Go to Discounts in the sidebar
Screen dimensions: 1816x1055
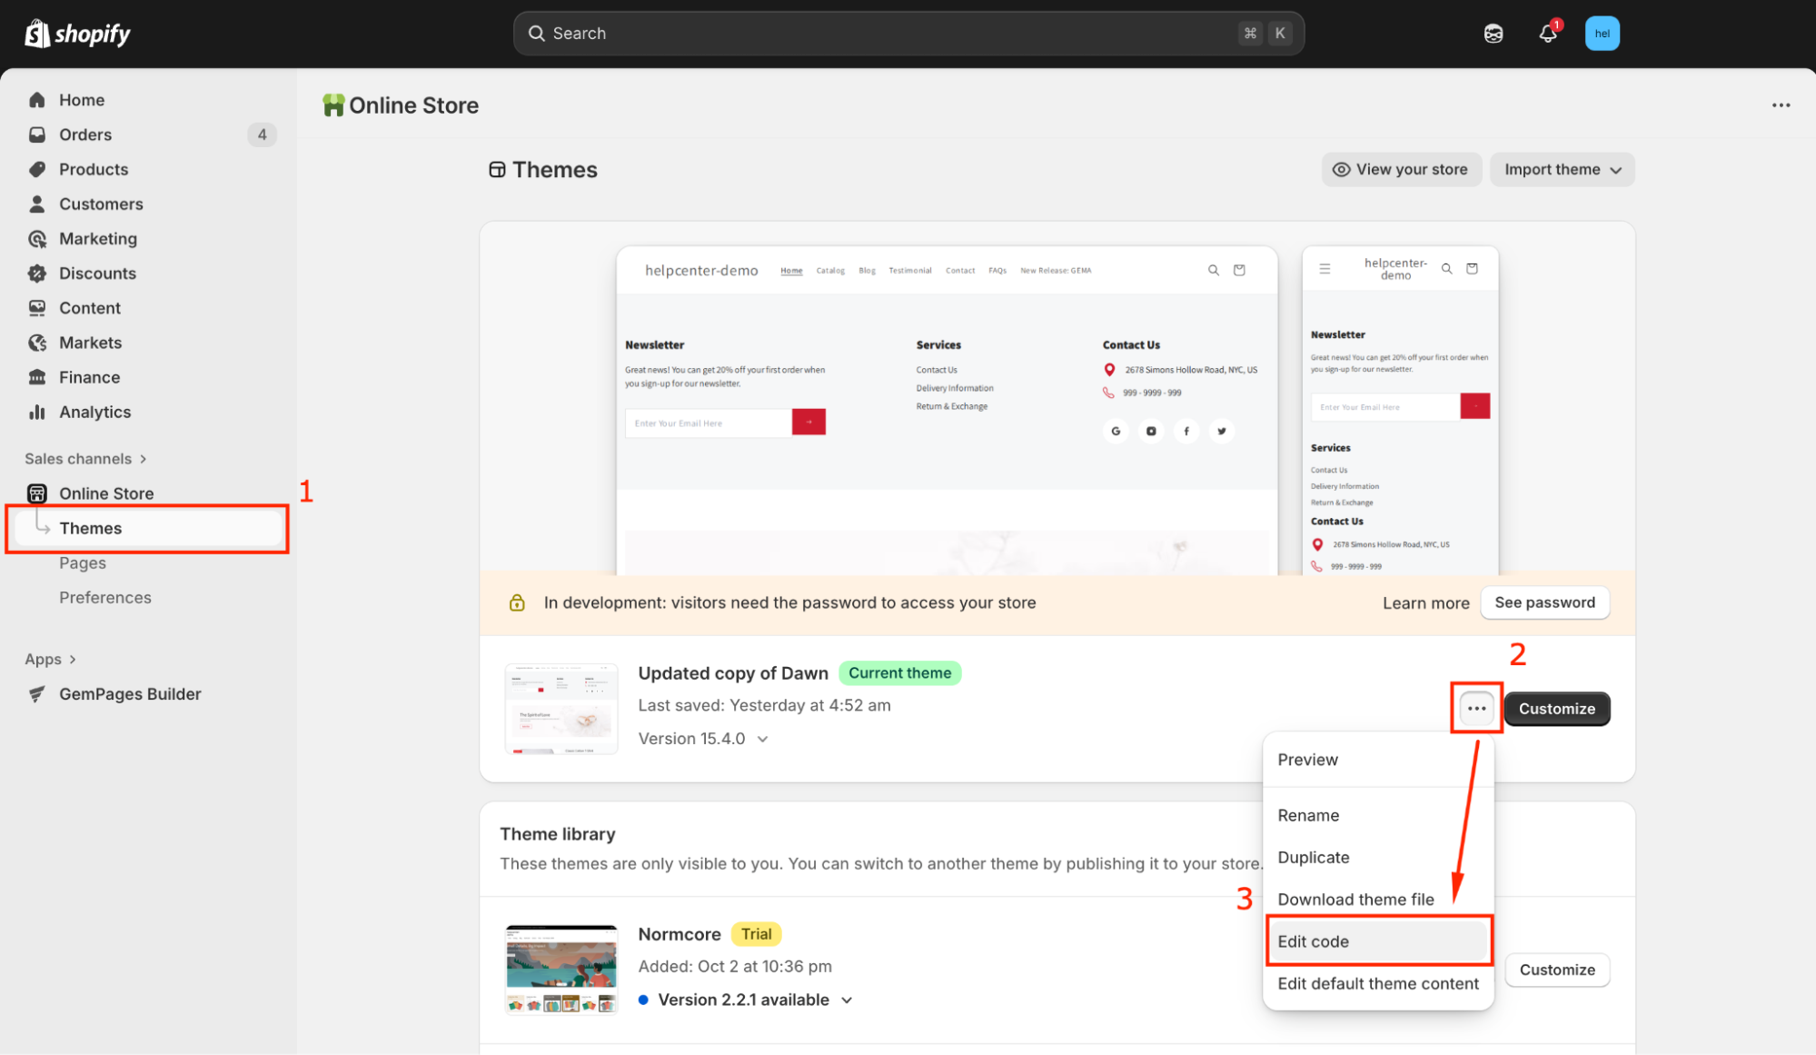tap(97, 274)
